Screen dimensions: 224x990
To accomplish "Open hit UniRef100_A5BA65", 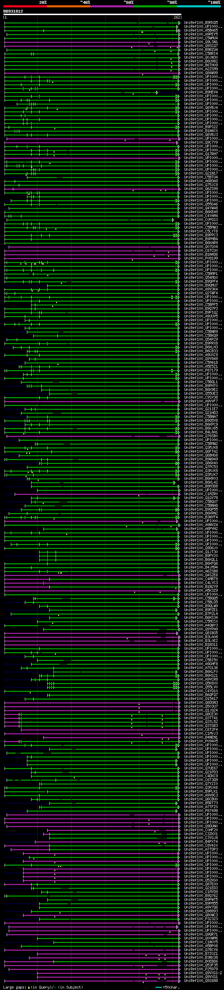I will pyautogui.click(x=201, y=30).
